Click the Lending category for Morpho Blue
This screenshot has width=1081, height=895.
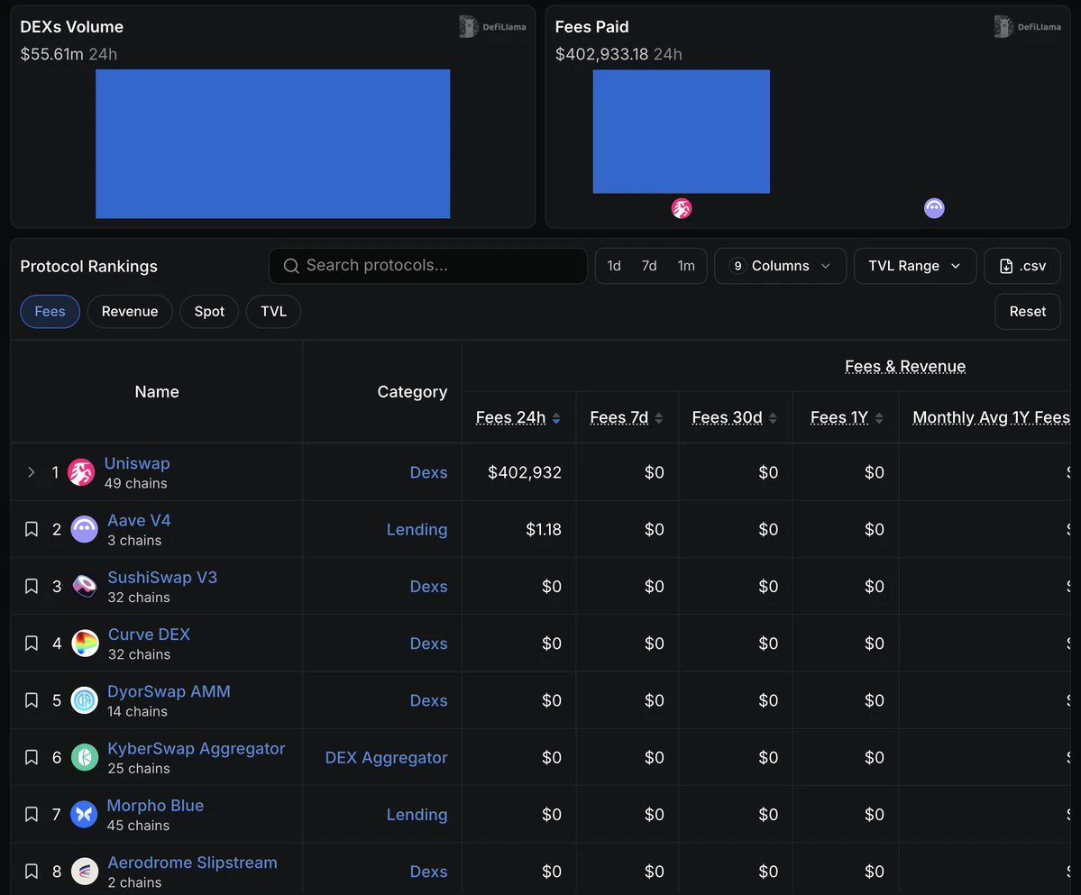(417, 815)
